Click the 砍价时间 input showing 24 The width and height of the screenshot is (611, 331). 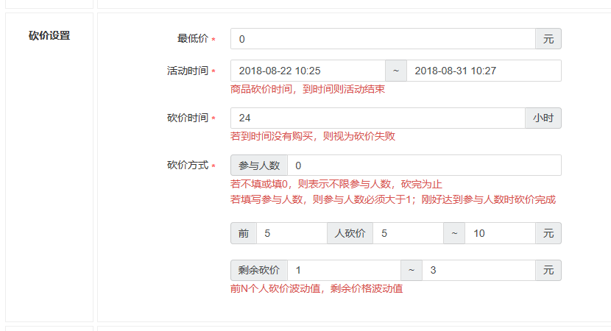tap(377, 118)
